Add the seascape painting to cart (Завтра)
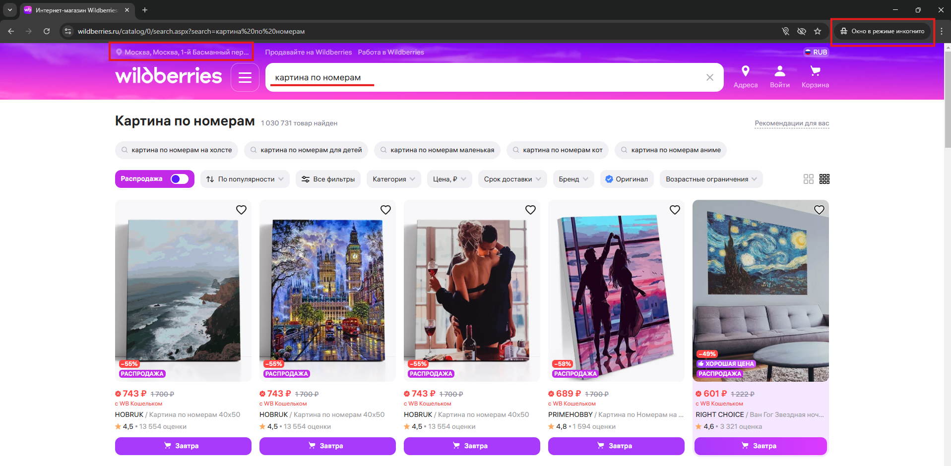Image resolution: width=951 pixels, height=466 pixels. (183, 446)
